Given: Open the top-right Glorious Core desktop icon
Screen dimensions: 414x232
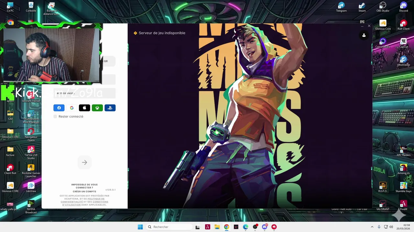Looking at the screenshot, I should pyautogui.click(x=383, y=25).
